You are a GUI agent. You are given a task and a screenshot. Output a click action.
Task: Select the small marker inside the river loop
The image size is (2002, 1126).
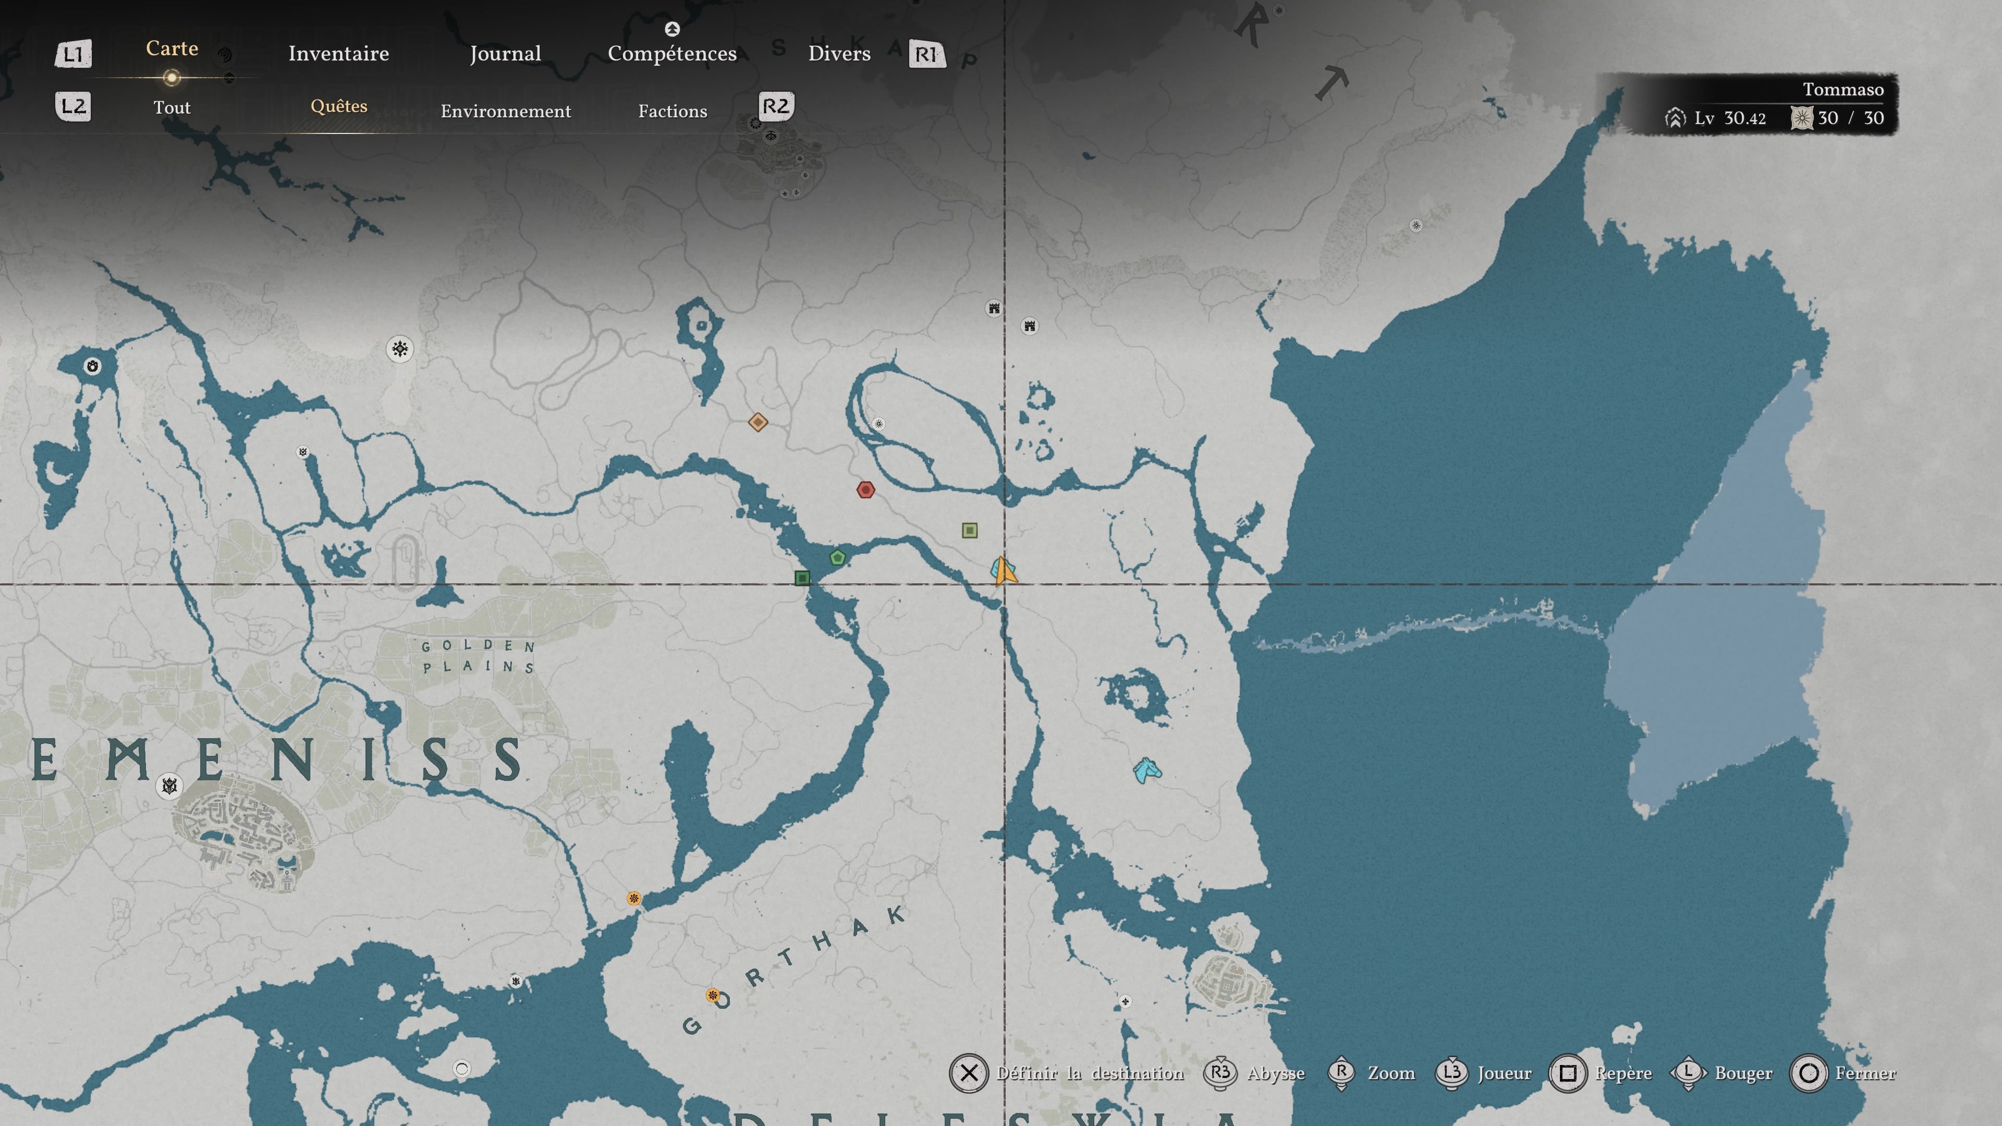click(x=878, y=424)
